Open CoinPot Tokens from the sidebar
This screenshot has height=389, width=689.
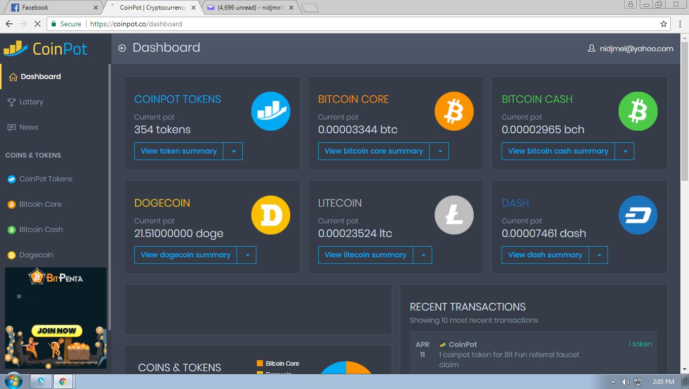tap(46, 179)
